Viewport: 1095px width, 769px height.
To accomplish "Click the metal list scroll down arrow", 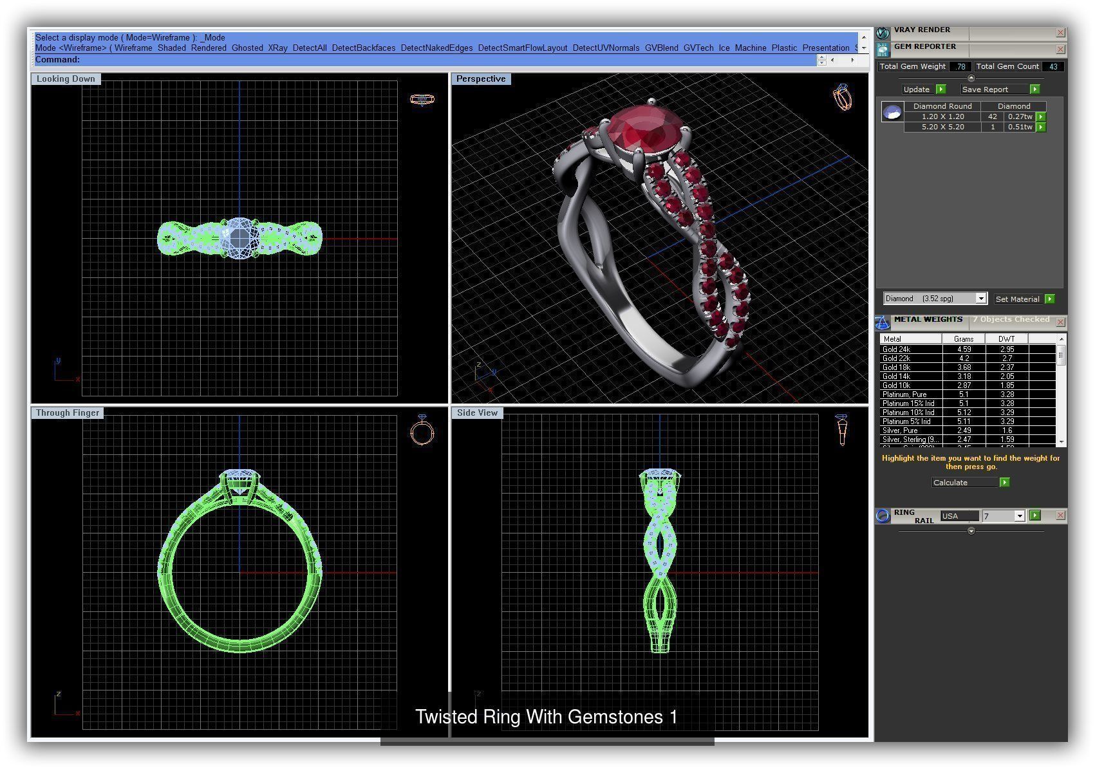I will (x=1061, y=442).
